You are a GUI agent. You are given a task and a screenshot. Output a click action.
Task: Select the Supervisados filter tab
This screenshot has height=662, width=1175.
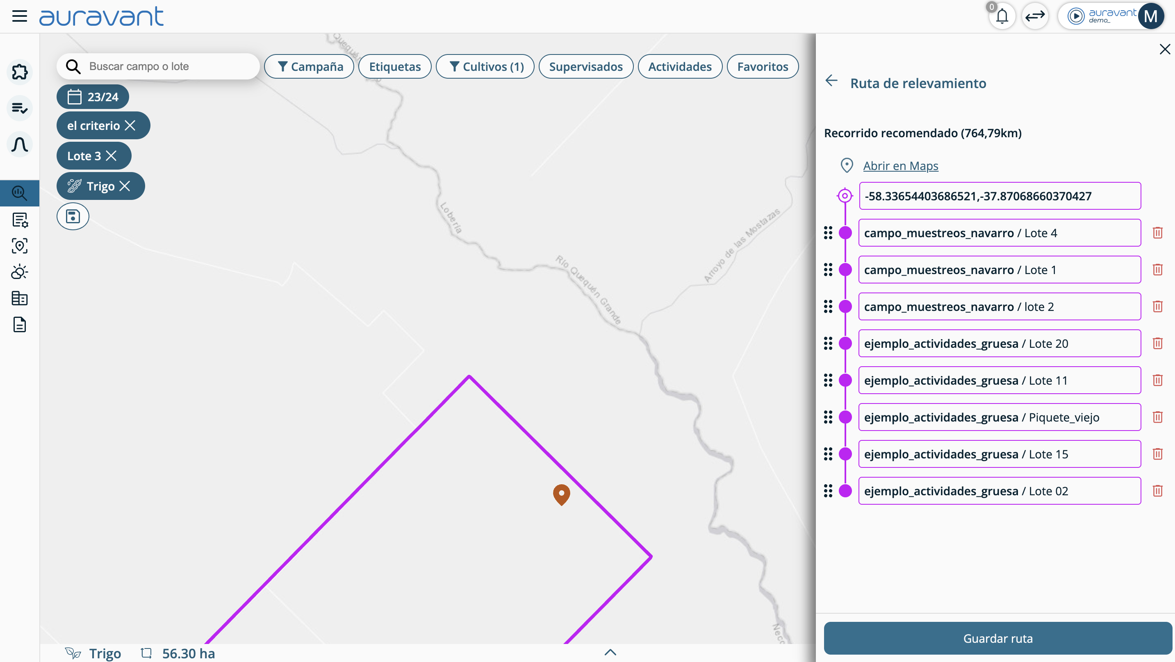pos(586,66)
